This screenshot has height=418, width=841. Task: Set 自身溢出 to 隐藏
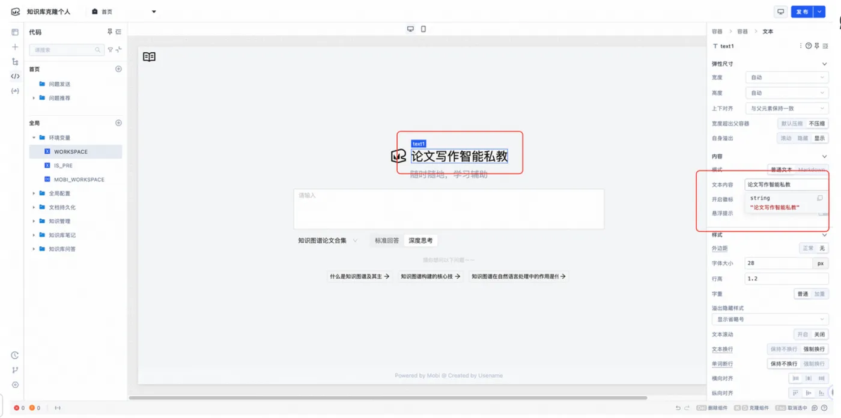[803, 138]
